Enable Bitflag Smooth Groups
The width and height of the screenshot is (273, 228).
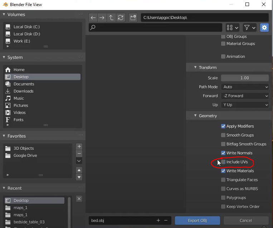coord(223,144)
